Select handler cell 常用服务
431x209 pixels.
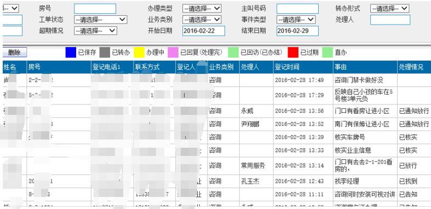click(x=256, y=166)
